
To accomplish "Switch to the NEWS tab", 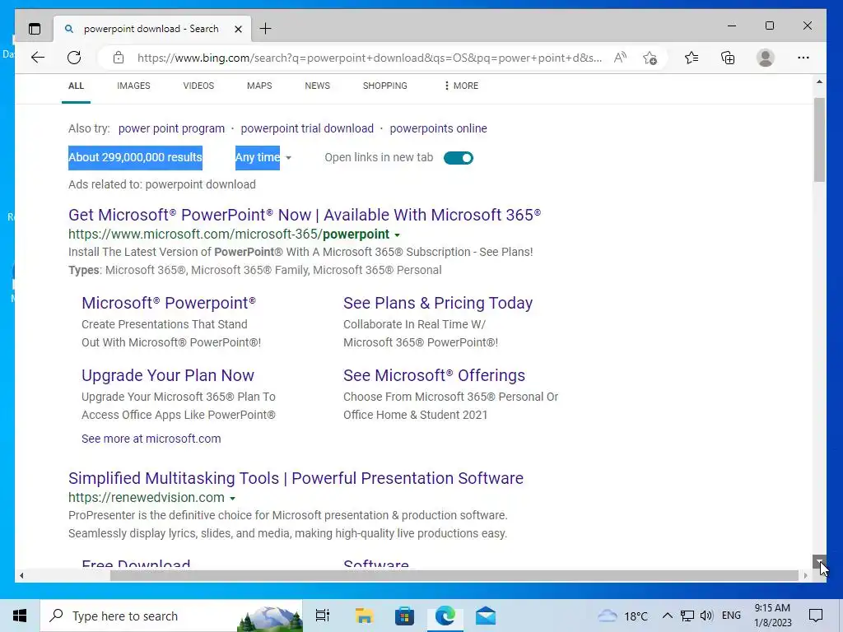I will (317, 86).
